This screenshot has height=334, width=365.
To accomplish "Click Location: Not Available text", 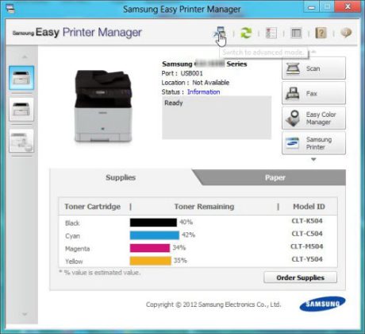I will (195, 83).
